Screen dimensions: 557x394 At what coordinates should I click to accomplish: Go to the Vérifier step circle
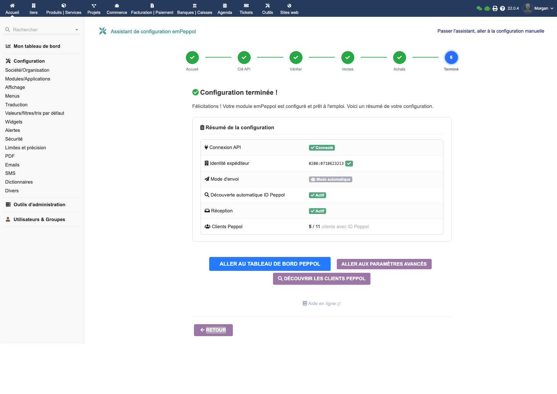click(296, 58)
